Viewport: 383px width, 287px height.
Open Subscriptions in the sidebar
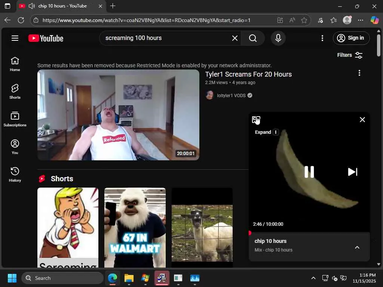click(15, 119)
